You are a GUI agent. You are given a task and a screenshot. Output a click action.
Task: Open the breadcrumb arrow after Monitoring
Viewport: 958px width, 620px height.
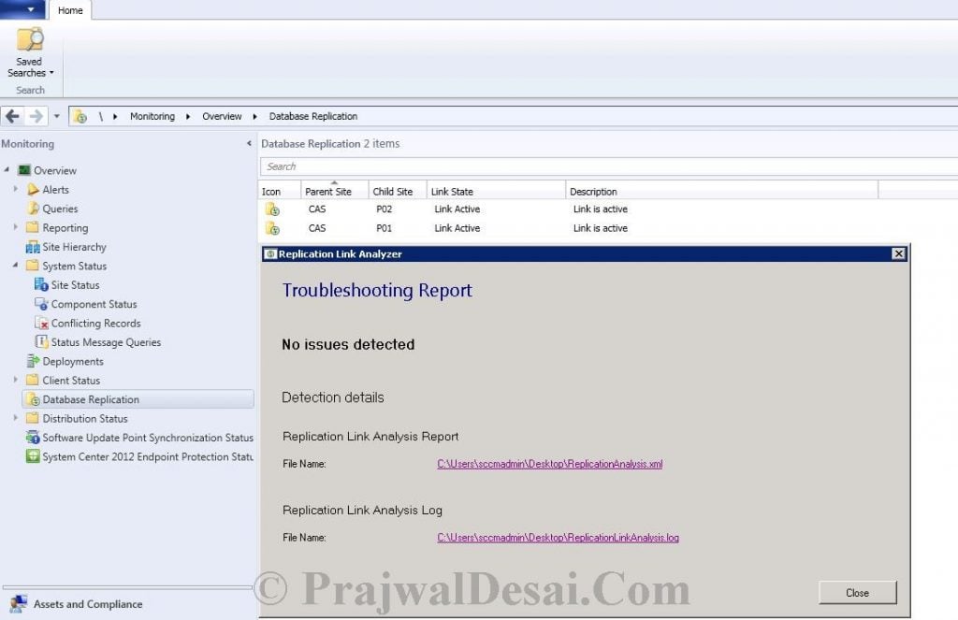188,116
